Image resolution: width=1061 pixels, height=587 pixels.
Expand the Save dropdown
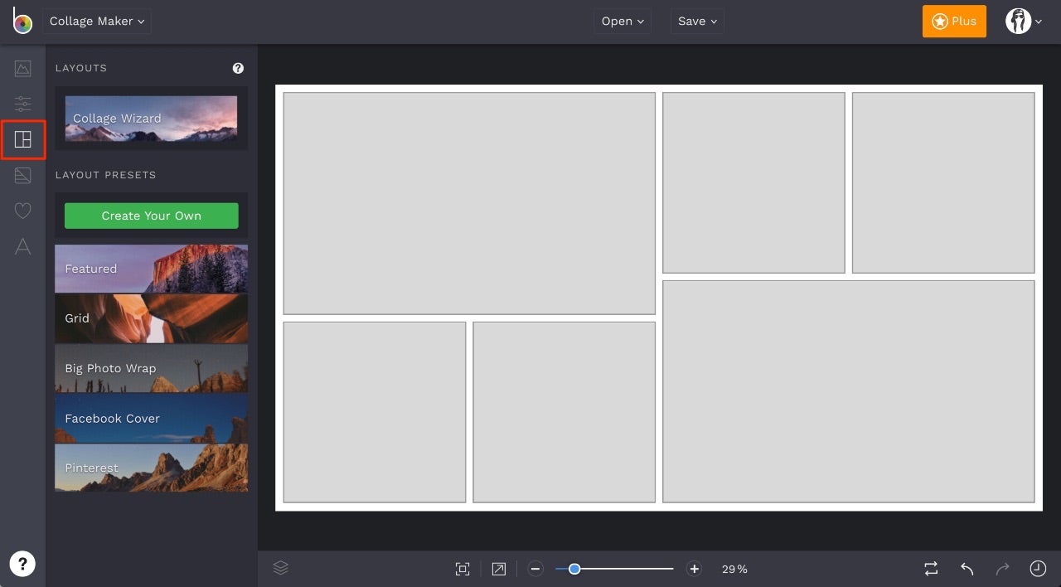click(x=696, y=21)
